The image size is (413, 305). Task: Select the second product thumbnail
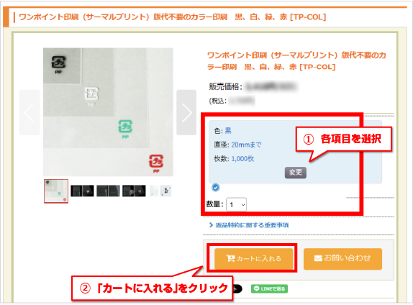[x=82, y=191]
